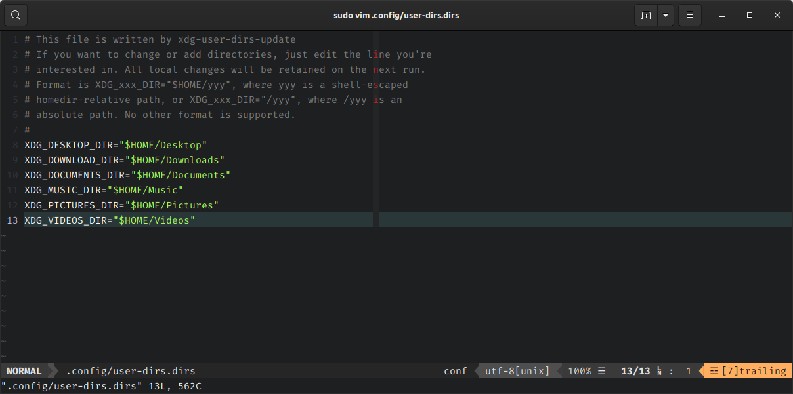Click the terminal search icon
The height and width of the screenshot is (394, 793).
(x=16, y=15)
